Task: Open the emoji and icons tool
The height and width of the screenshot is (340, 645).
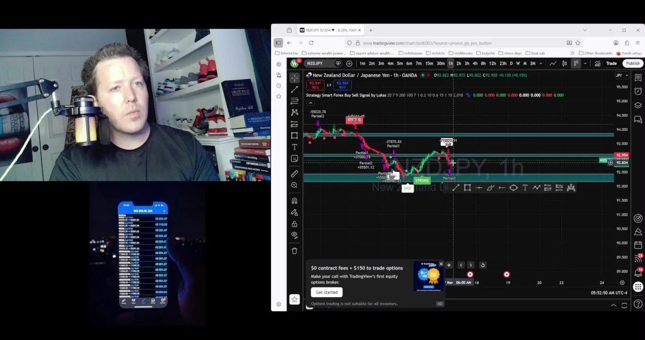Action: coord(295,159)
